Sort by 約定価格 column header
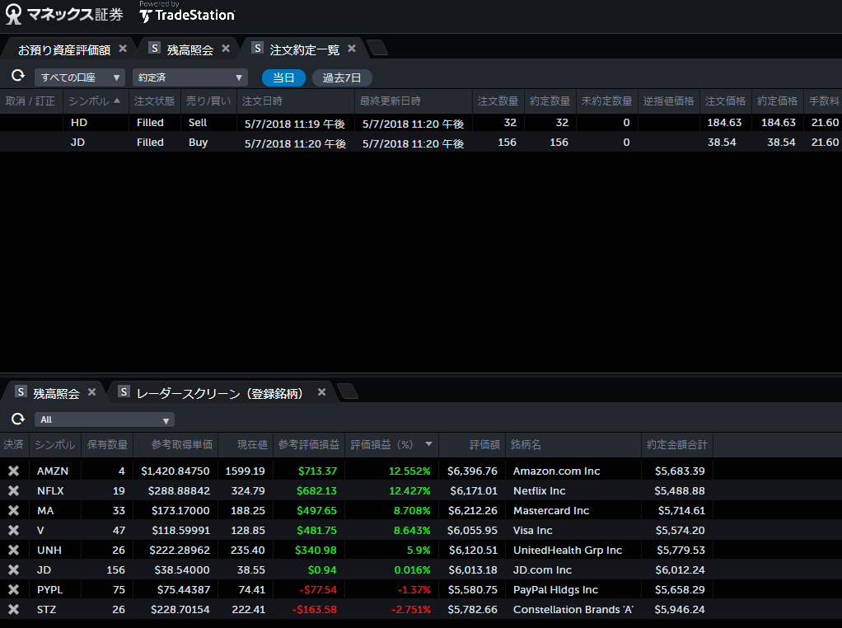 [x=778, y=101]
